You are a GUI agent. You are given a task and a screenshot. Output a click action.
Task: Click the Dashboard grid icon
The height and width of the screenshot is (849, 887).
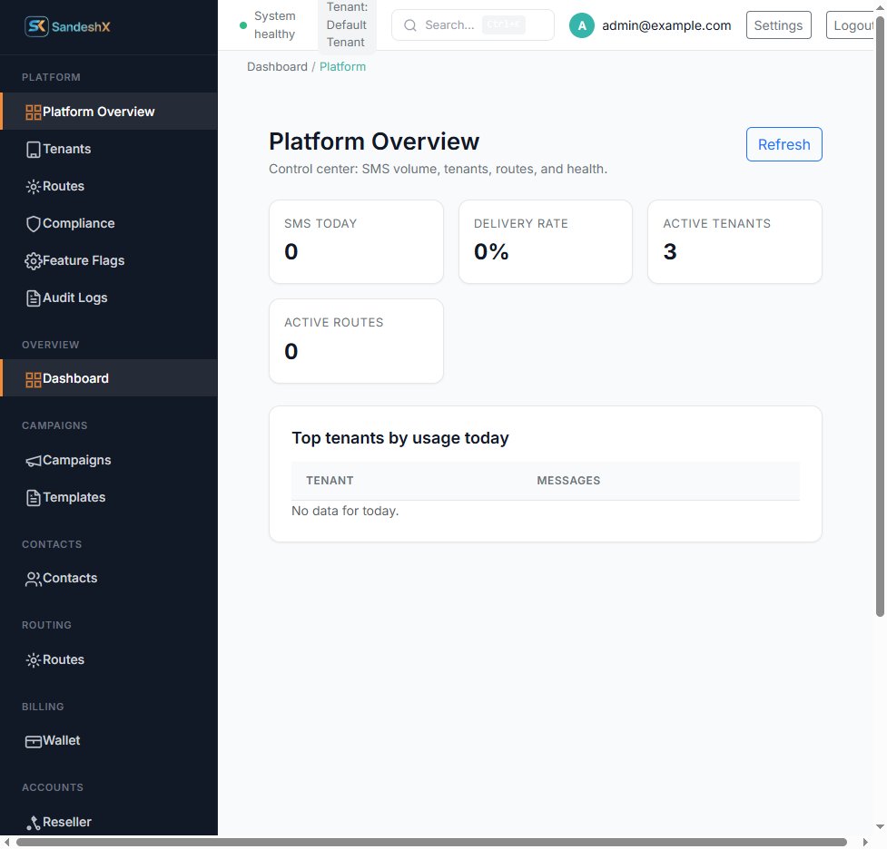pos(33,379)
